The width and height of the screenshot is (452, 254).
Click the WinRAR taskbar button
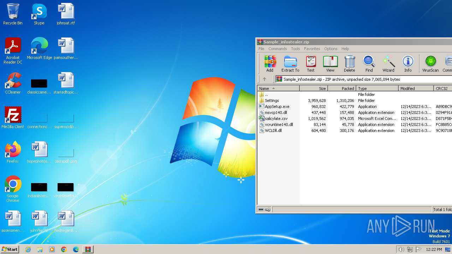point(88,249)
